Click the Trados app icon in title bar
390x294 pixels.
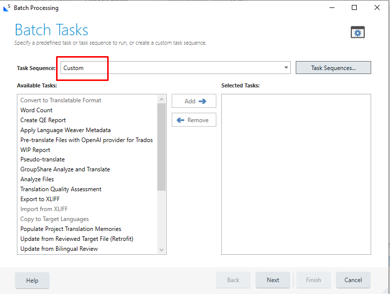[x=6, y=7]
